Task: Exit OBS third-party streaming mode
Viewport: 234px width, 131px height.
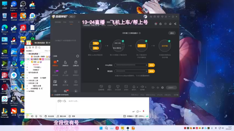Action: click(172, 33)
